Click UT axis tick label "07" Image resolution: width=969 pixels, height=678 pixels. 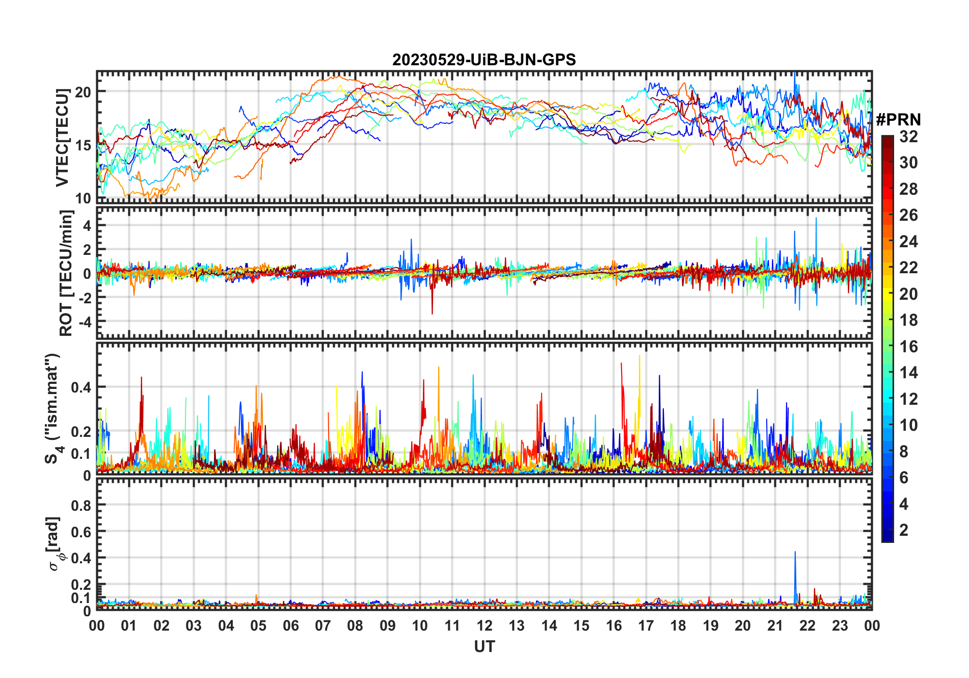coord(323,626)
